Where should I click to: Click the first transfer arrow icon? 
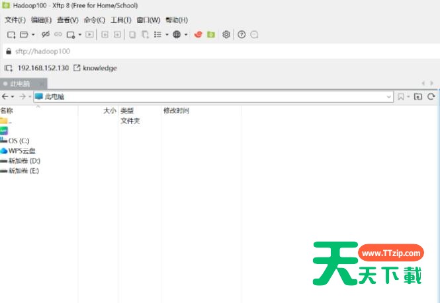click(105, 34)
